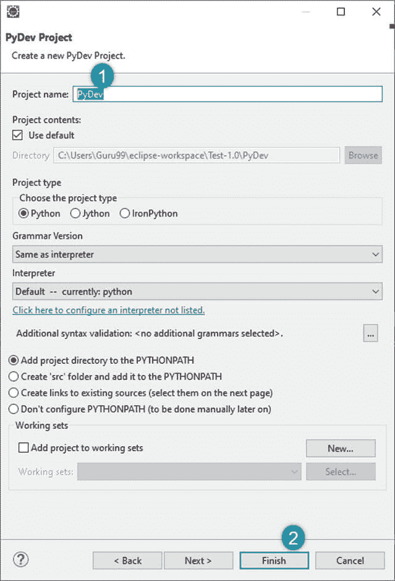Viewport: 395px width, 581px height.
Task: Expand the Grammar Version dropdown
Action: [197, 254]
